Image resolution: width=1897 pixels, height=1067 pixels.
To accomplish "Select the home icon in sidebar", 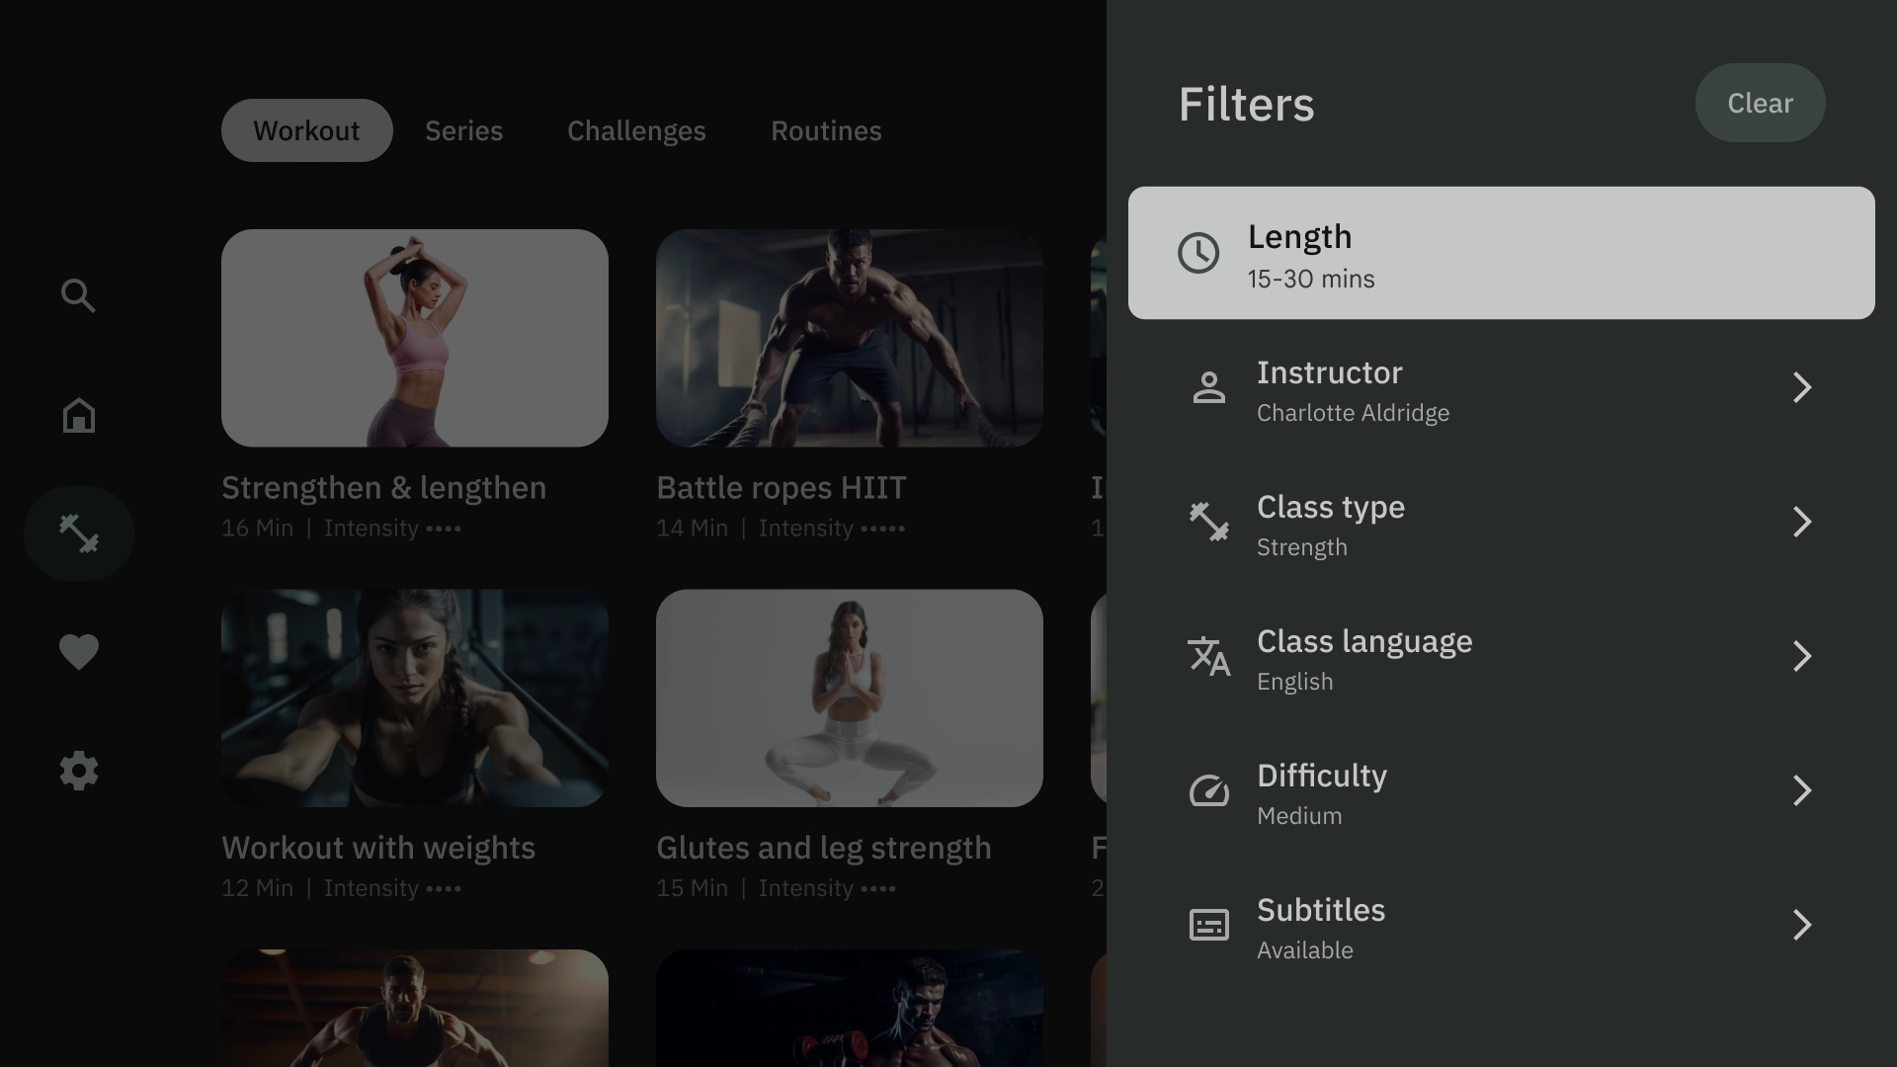I will pos(78,414).
